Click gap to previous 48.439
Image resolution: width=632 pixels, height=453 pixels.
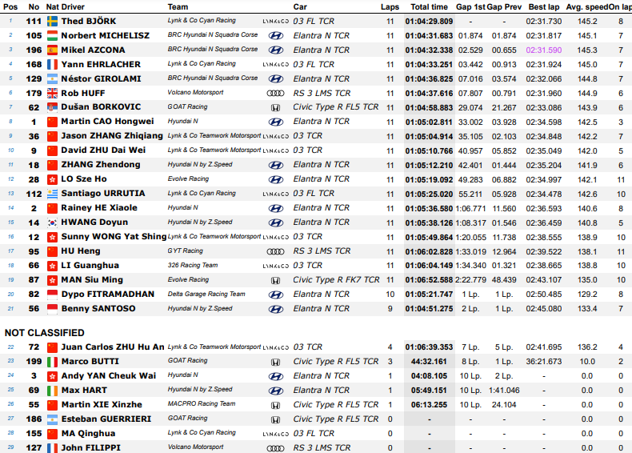(504, 280)
